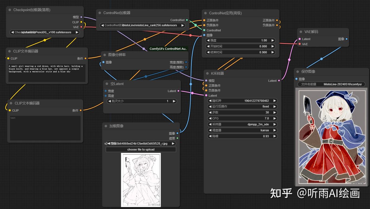Click the choose file to upload button

coord(141,149)
